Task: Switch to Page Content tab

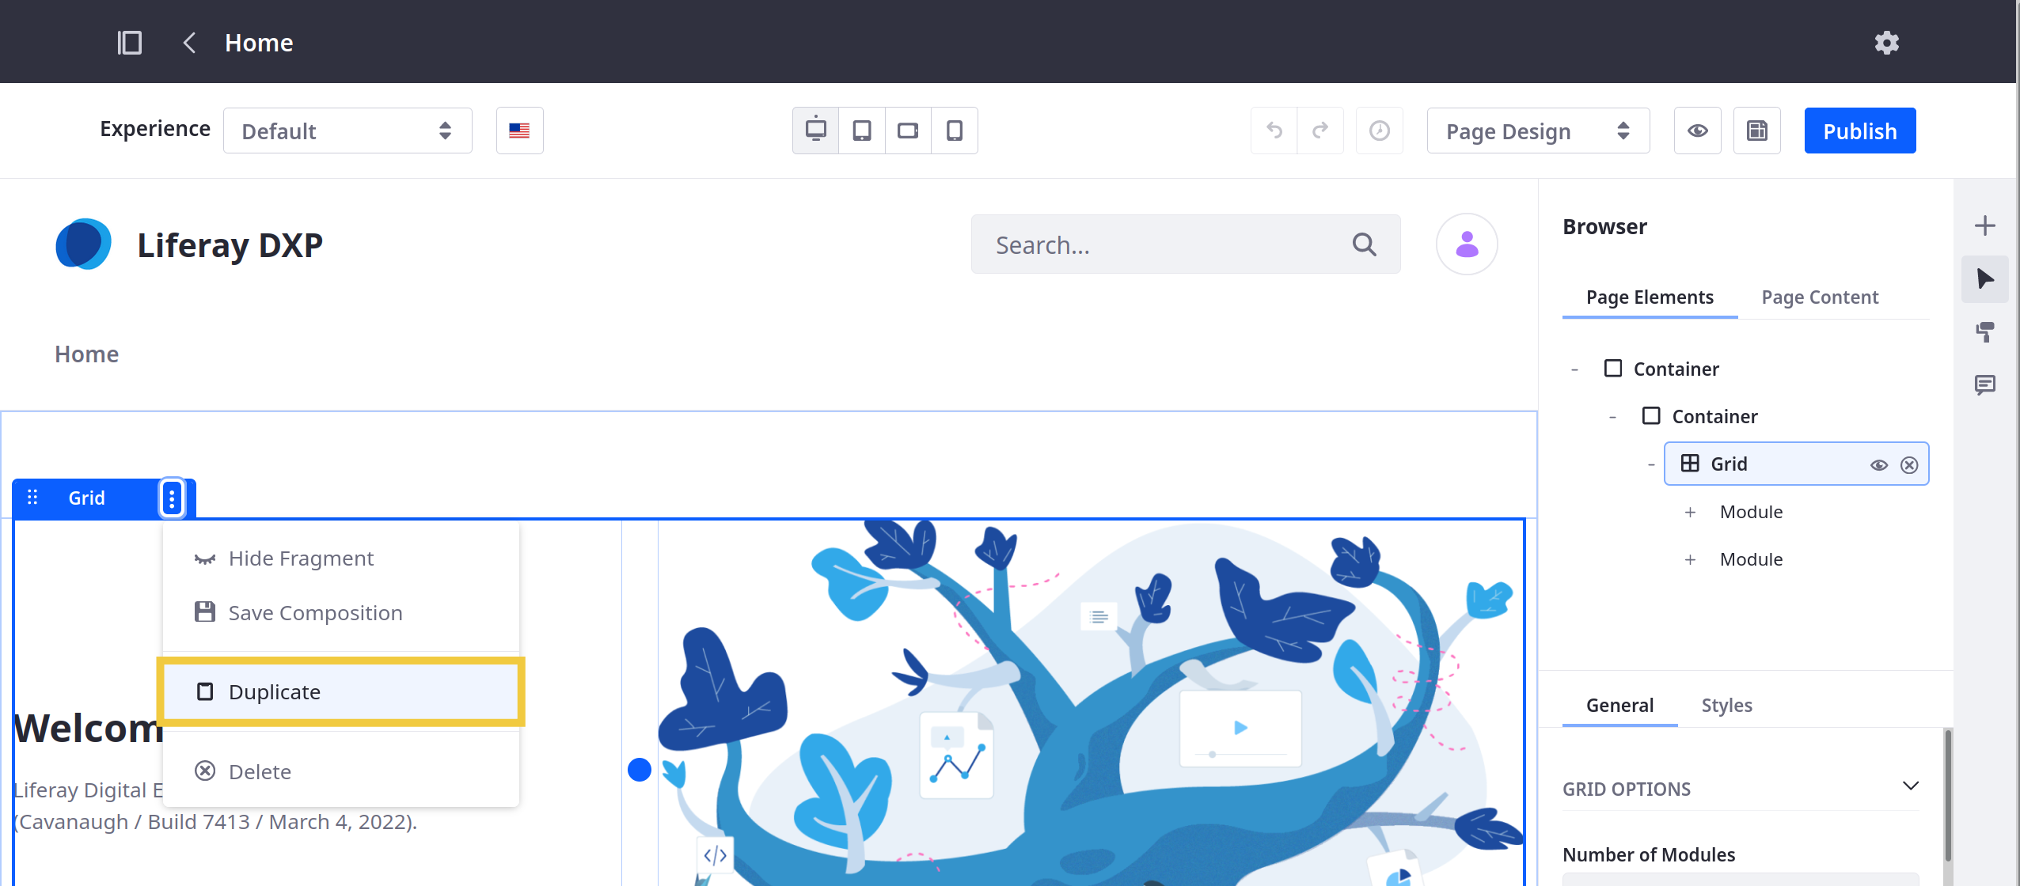Action: [x=1821, y=296]
